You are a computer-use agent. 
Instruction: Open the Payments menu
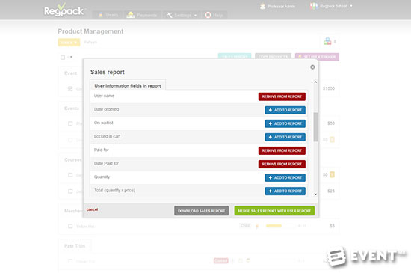(x=142, y=15)
